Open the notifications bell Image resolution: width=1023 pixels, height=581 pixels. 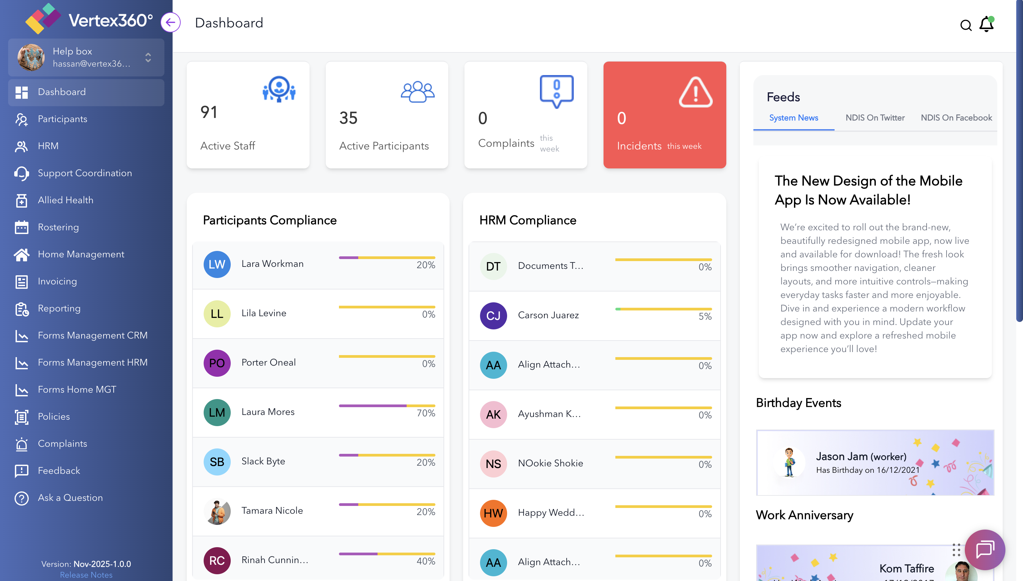pos(986,24)
